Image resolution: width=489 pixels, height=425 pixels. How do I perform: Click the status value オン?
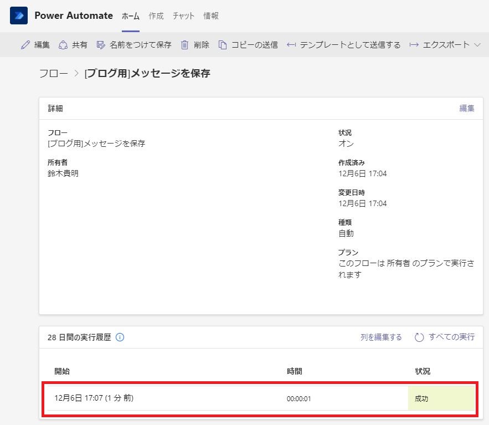tap(346, 144)
